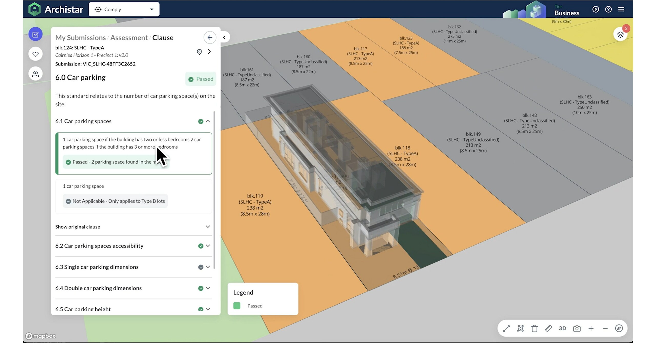Viewport: 656px width, 343px height.
Task: Toggle the location pin for blk.124
Action: [199, 52]
